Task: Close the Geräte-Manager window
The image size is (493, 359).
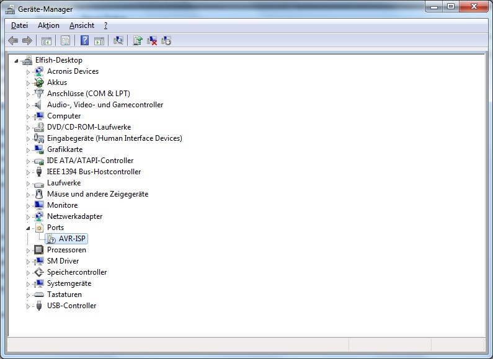Action: (x=474, y=6)
